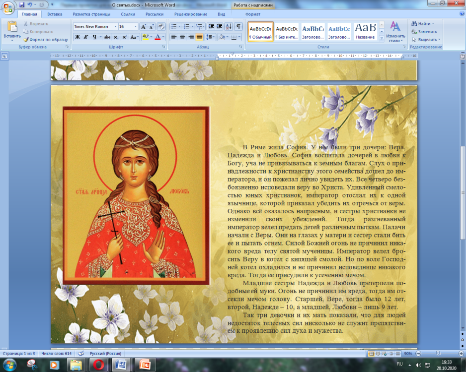Image resolution: width=466 pixels, height=372 pixels.
Task: Open the Times New Roman font dropdown
Action: (x=115, y=26)
